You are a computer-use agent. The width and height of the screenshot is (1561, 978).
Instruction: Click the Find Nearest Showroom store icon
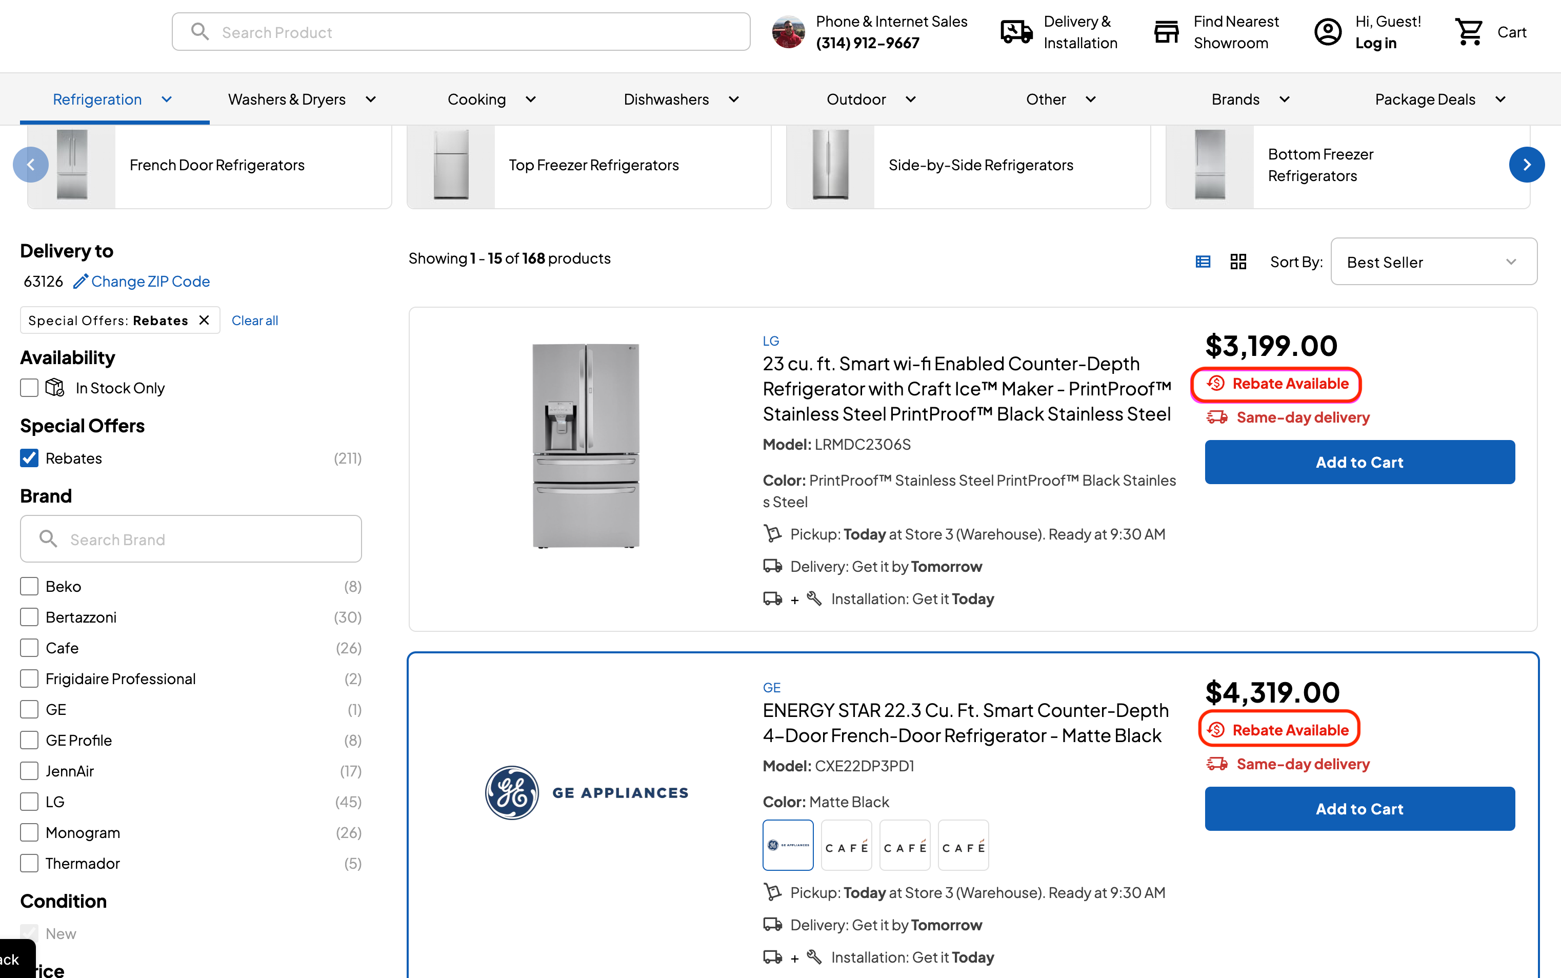[x=1167, y=32]
